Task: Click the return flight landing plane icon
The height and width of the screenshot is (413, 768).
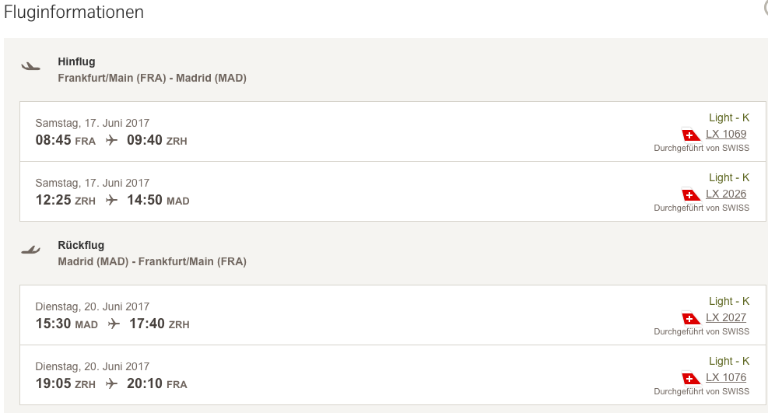Action: (x=30, y=250)
